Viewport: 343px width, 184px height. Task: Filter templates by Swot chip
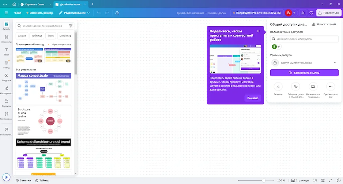click(50, 36)
